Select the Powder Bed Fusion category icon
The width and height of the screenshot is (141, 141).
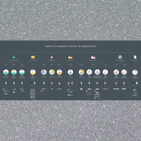[x=93, y=57]
